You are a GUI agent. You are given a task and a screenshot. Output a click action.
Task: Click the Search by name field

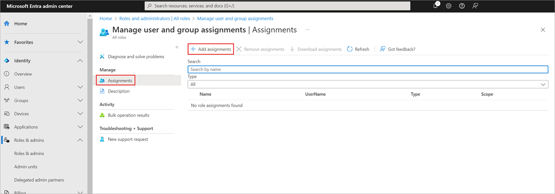click(368, 69)
